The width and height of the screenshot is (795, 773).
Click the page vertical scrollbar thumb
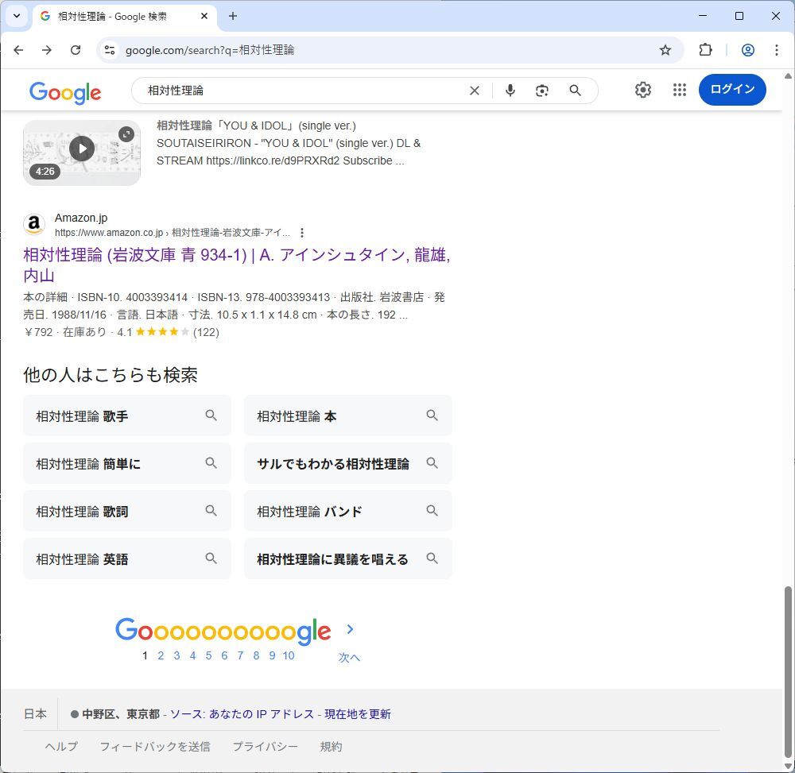click(x=787, y=673)
